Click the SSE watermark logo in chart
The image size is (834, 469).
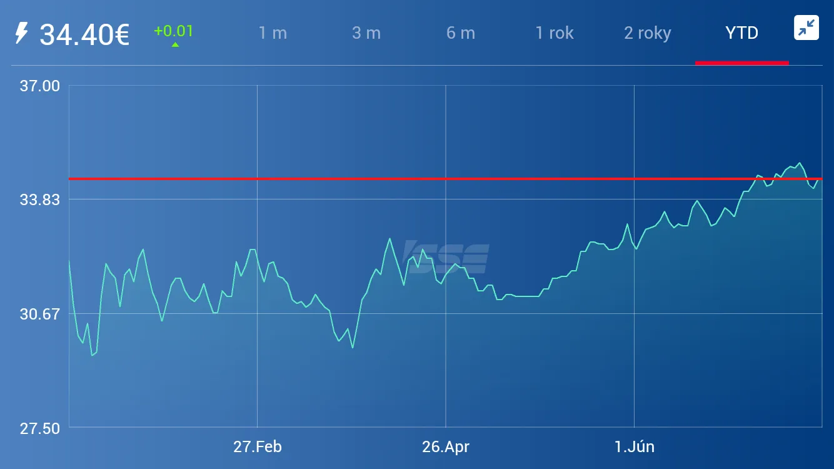click(446, 258)
